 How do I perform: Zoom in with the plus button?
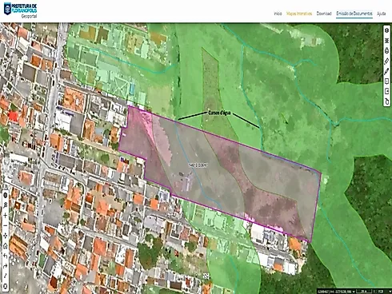point(6,215)
